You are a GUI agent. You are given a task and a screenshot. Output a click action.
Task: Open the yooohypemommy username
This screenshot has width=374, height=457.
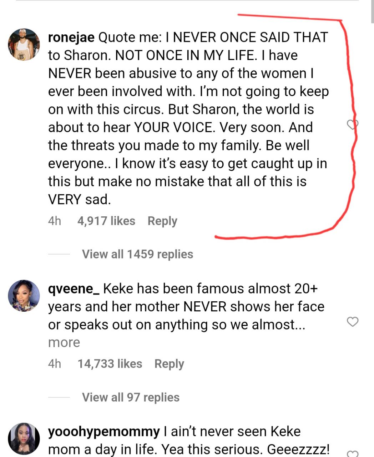tap(103, 431)
